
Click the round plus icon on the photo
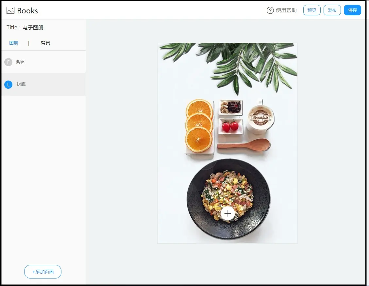tap(227, 214)
